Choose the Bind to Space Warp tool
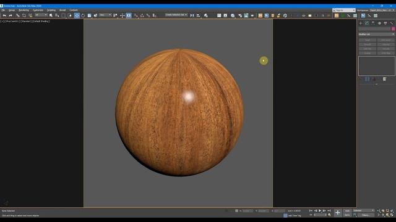This screenshot has height=222, width=396. (x=30, y=15)
